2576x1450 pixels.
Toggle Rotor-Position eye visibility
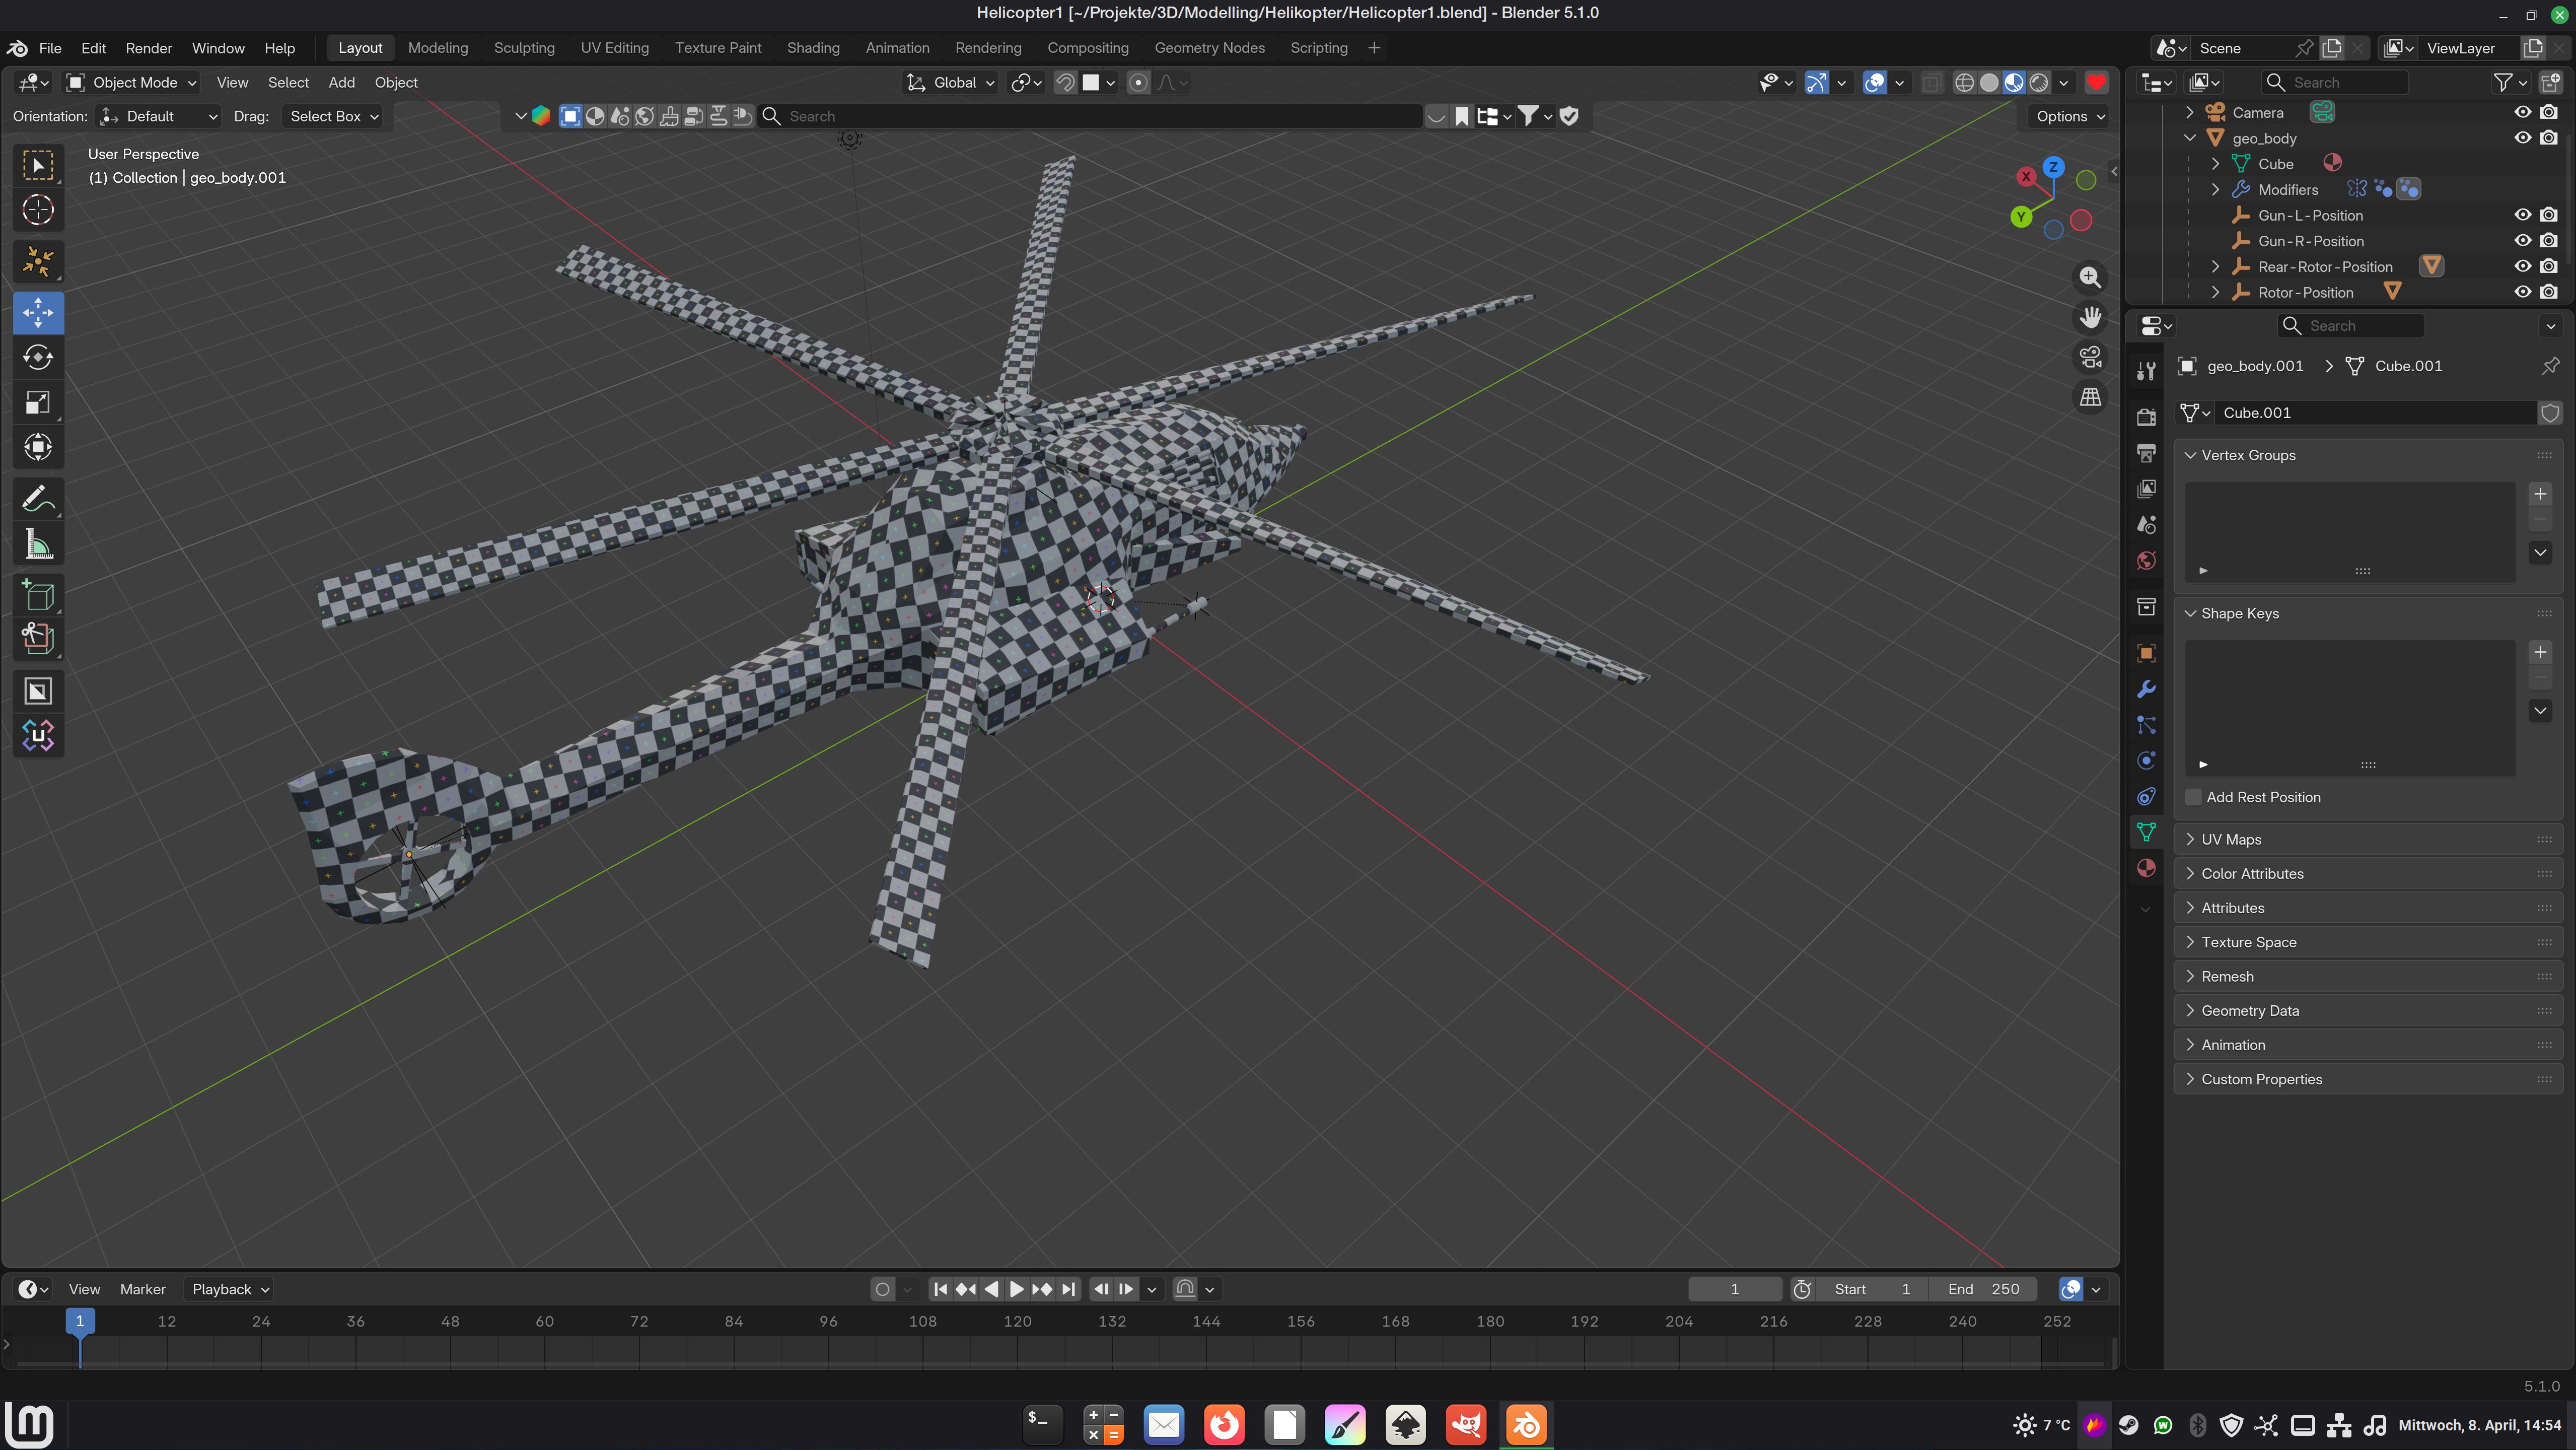pyautogui.click(x=2523, y=292)
